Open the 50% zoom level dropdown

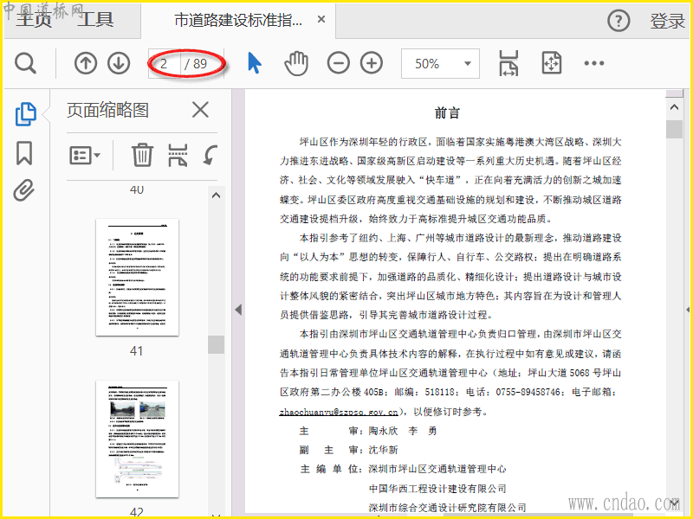440,63
